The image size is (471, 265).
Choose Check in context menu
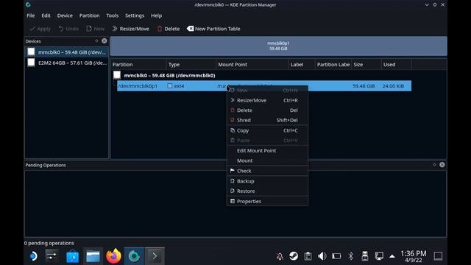pos(267,171)
